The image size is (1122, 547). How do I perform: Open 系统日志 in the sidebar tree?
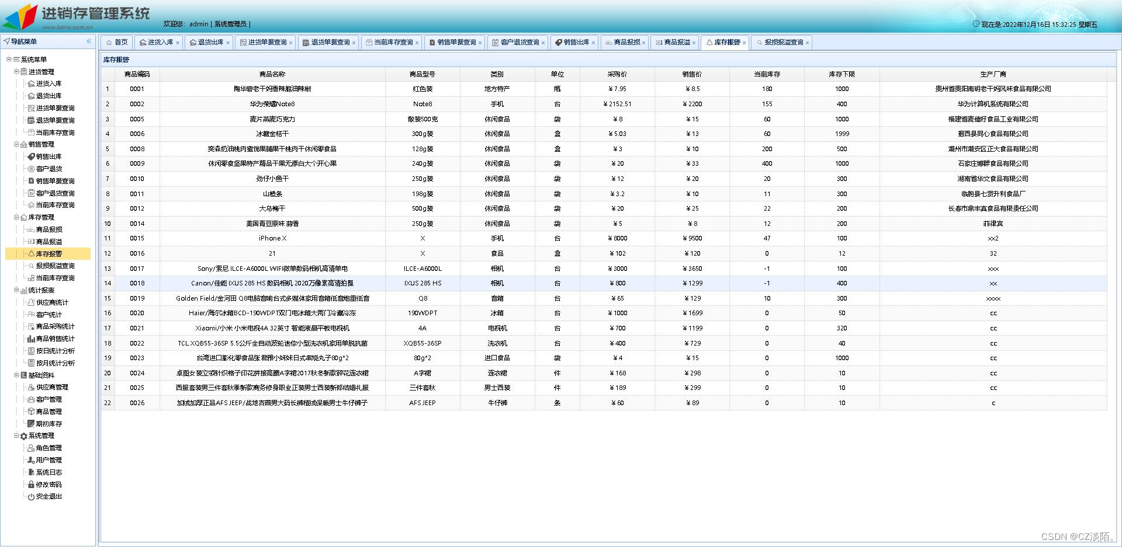click(49, 473)
